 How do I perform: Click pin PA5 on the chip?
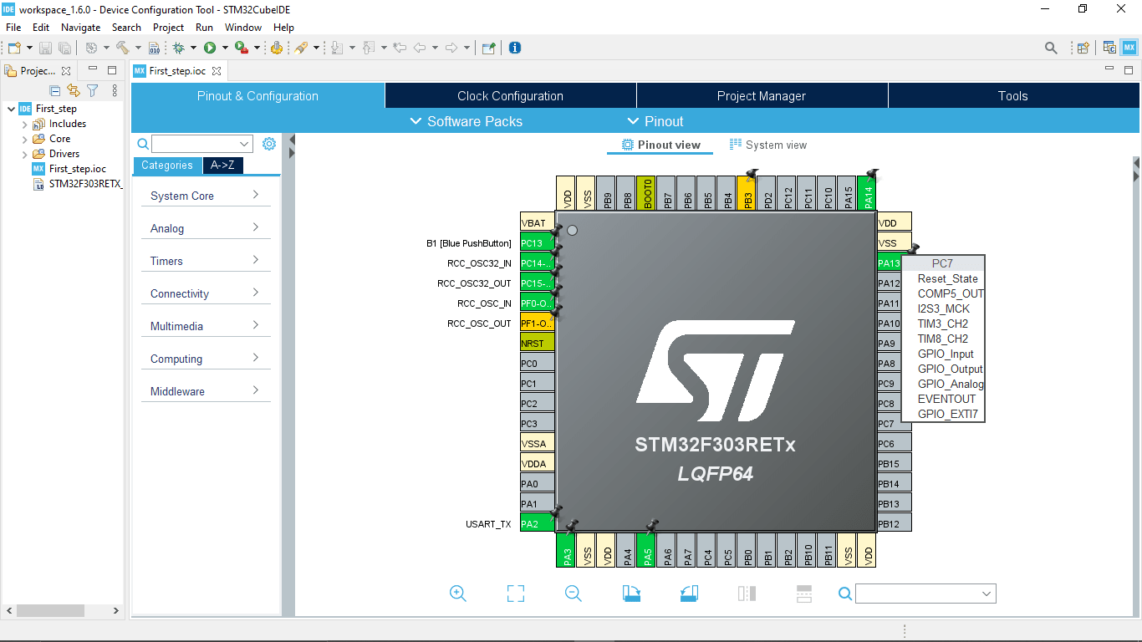pyautogui.click(x=645, y=550)
